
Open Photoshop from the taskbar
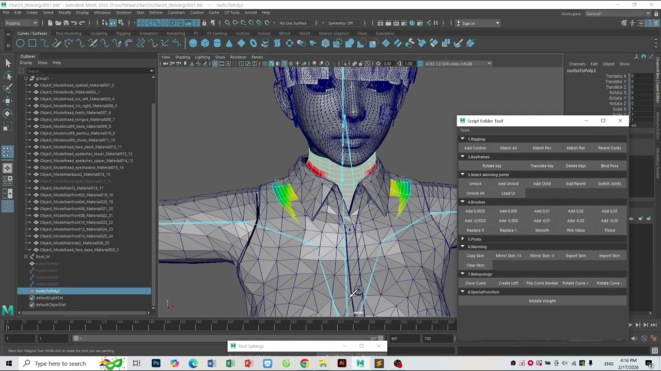[155, 363]
